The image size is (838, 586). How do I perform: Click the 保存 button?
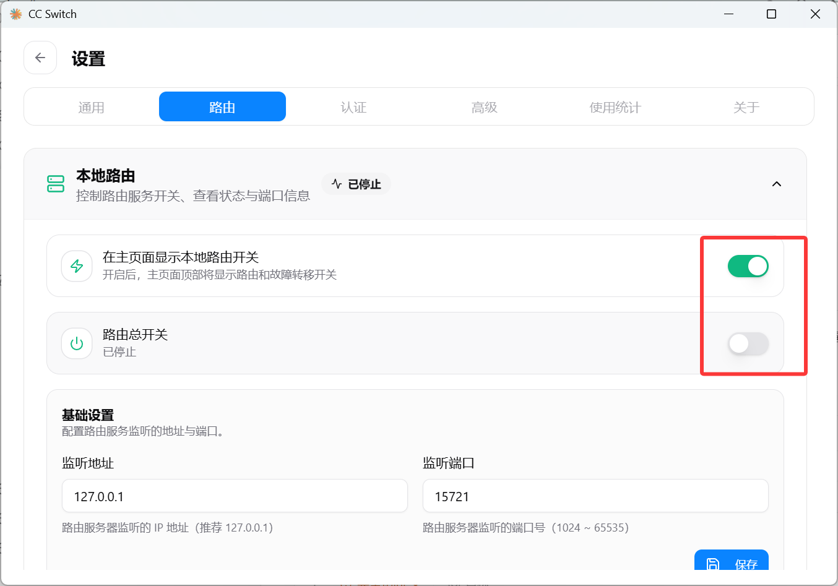(x=732, y=560)
